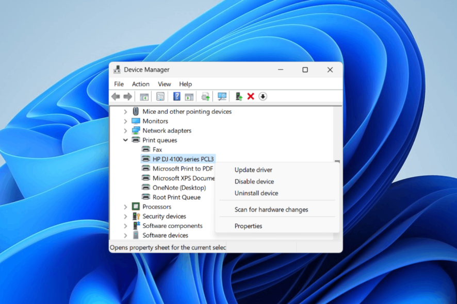Image resolution: width=457 pixels, height=304 pixels.
Task: Click Scan for hardware changes monitor icon
Action: [x=222, y=96]
